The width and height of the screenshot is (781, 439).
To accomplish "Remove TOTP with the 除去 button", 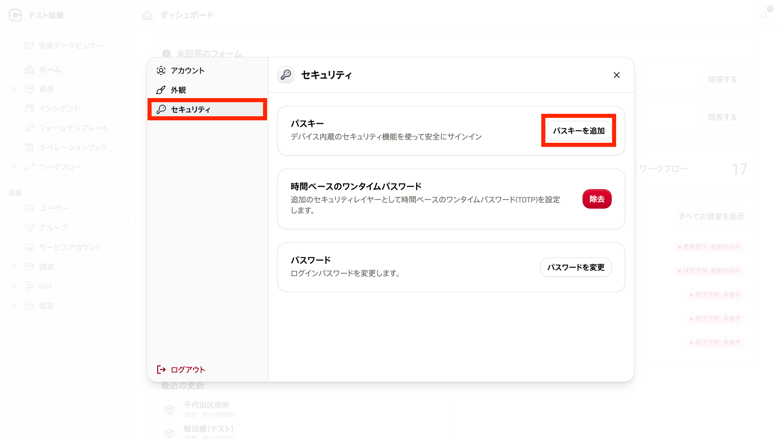I will (597, 199).
